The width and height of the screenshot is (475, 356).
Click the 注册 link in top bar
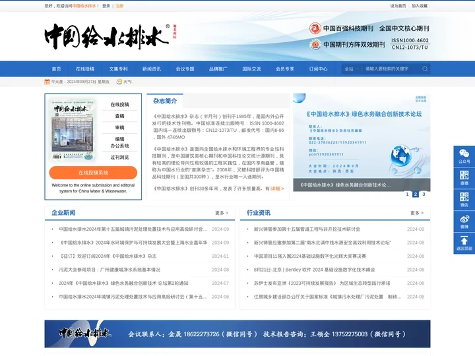click(x=119, y=6)
